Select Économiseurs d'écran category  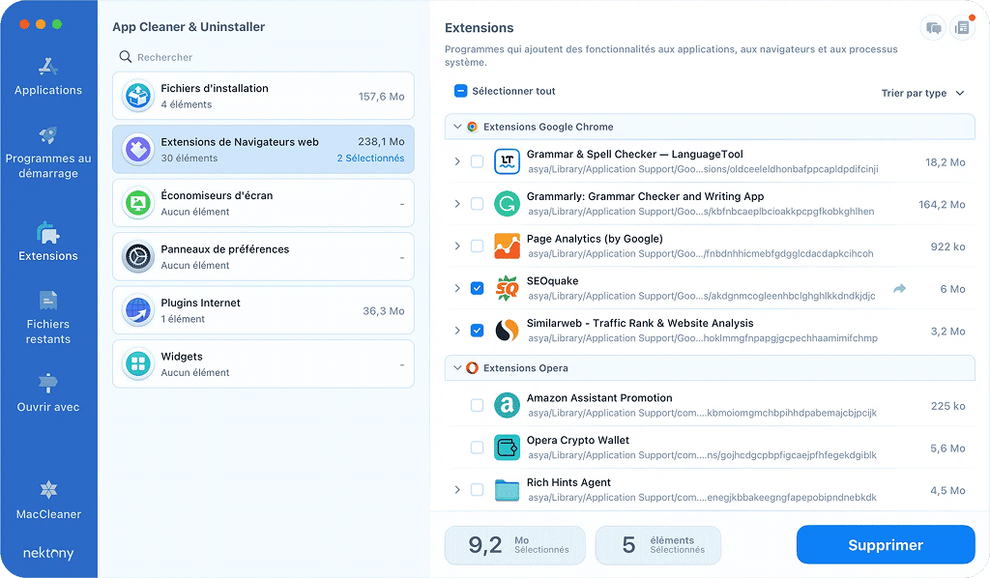263,203
